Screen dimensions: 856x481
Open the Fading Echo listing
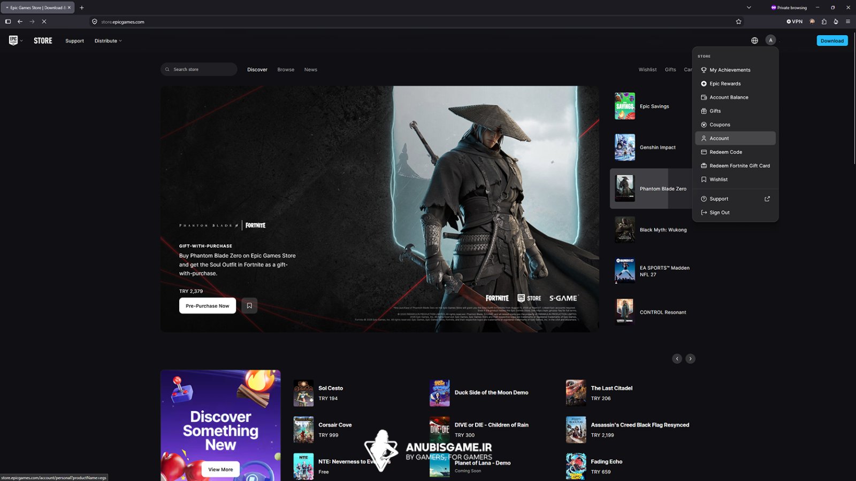628,467
